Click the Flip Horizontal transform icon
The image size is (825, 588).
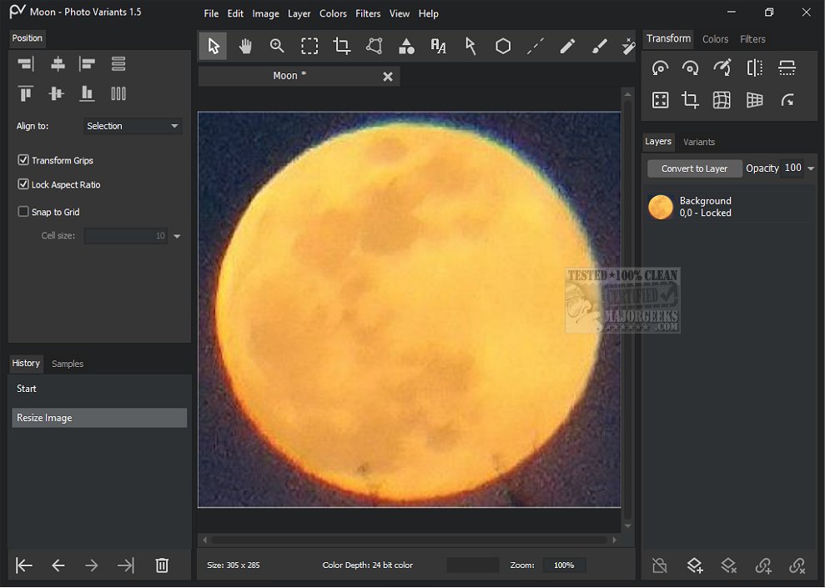pyautogui.click(x=755, y=68)
